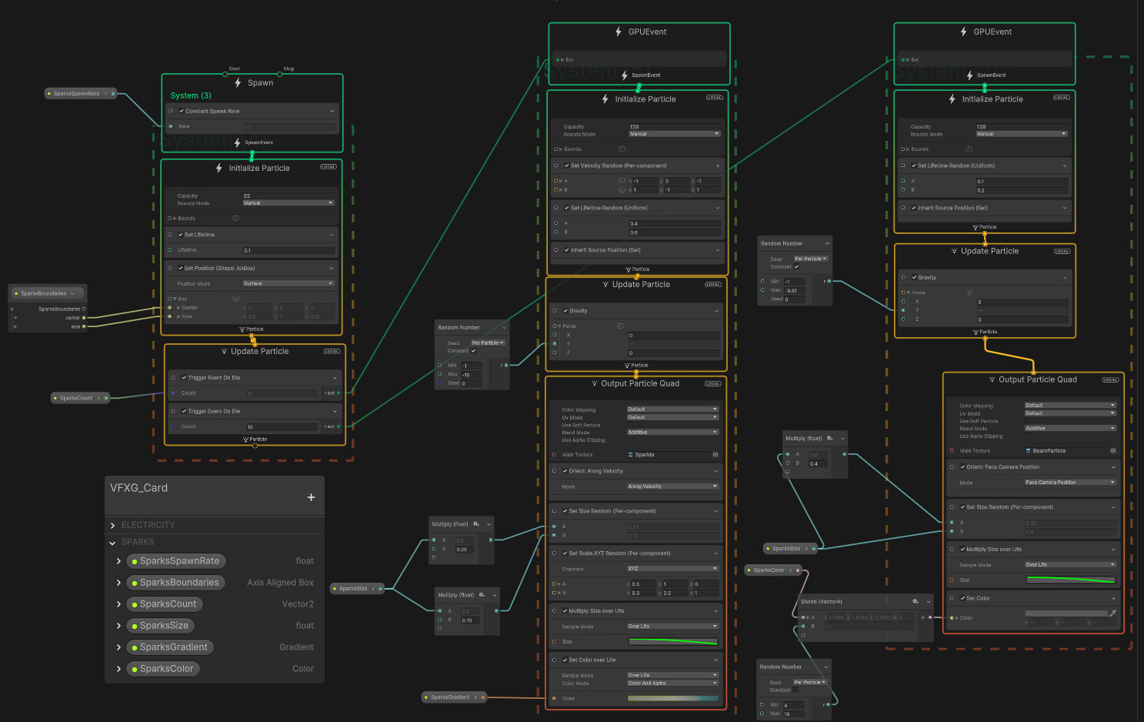1144x722 pixels.
Task: Select SparksColor property in blackboard
Action: tap(163, 669)
